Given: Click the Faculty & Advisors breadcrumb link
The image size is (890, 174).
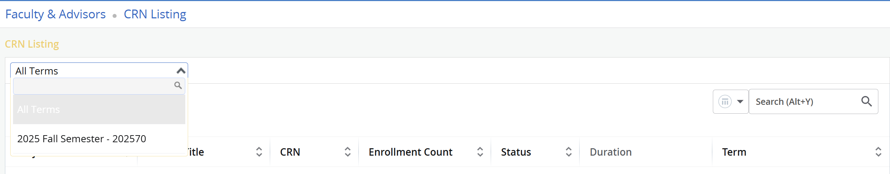Looking at the screenshot, I should (x=55, y=14).
